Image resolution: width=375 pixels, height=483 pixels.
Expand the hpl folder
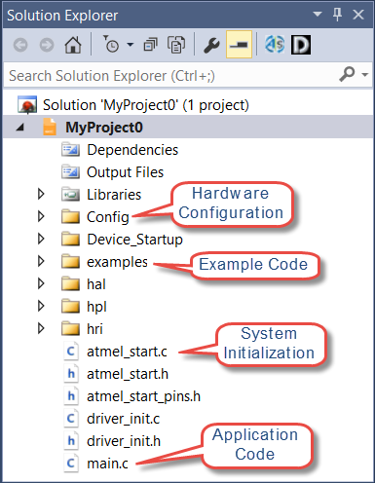41,306
